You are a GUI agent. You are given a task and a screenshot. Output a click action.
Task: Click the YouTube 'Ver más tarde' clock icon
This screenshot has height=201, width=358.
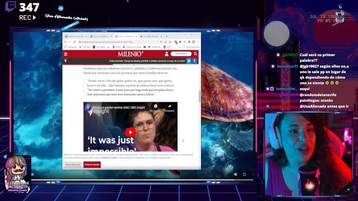(156, 106)
